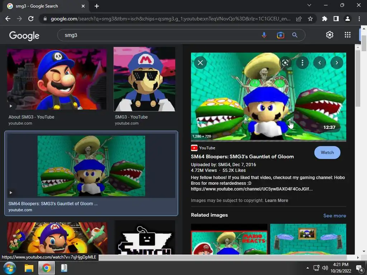Select the Gauntlet of Gloom result thumbnail
Image resolution: width=367 pixels, height=275 pixels.
pos(91,166)
